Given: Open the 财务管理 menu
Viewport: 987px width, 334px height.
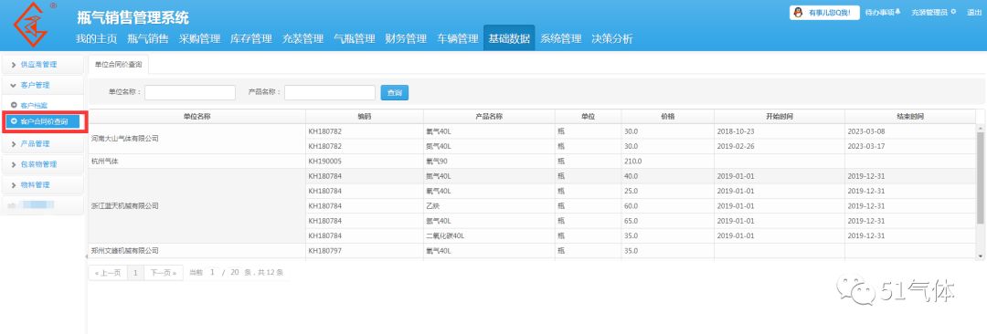Looking at the screenshot, I should (x=406, y=38).
